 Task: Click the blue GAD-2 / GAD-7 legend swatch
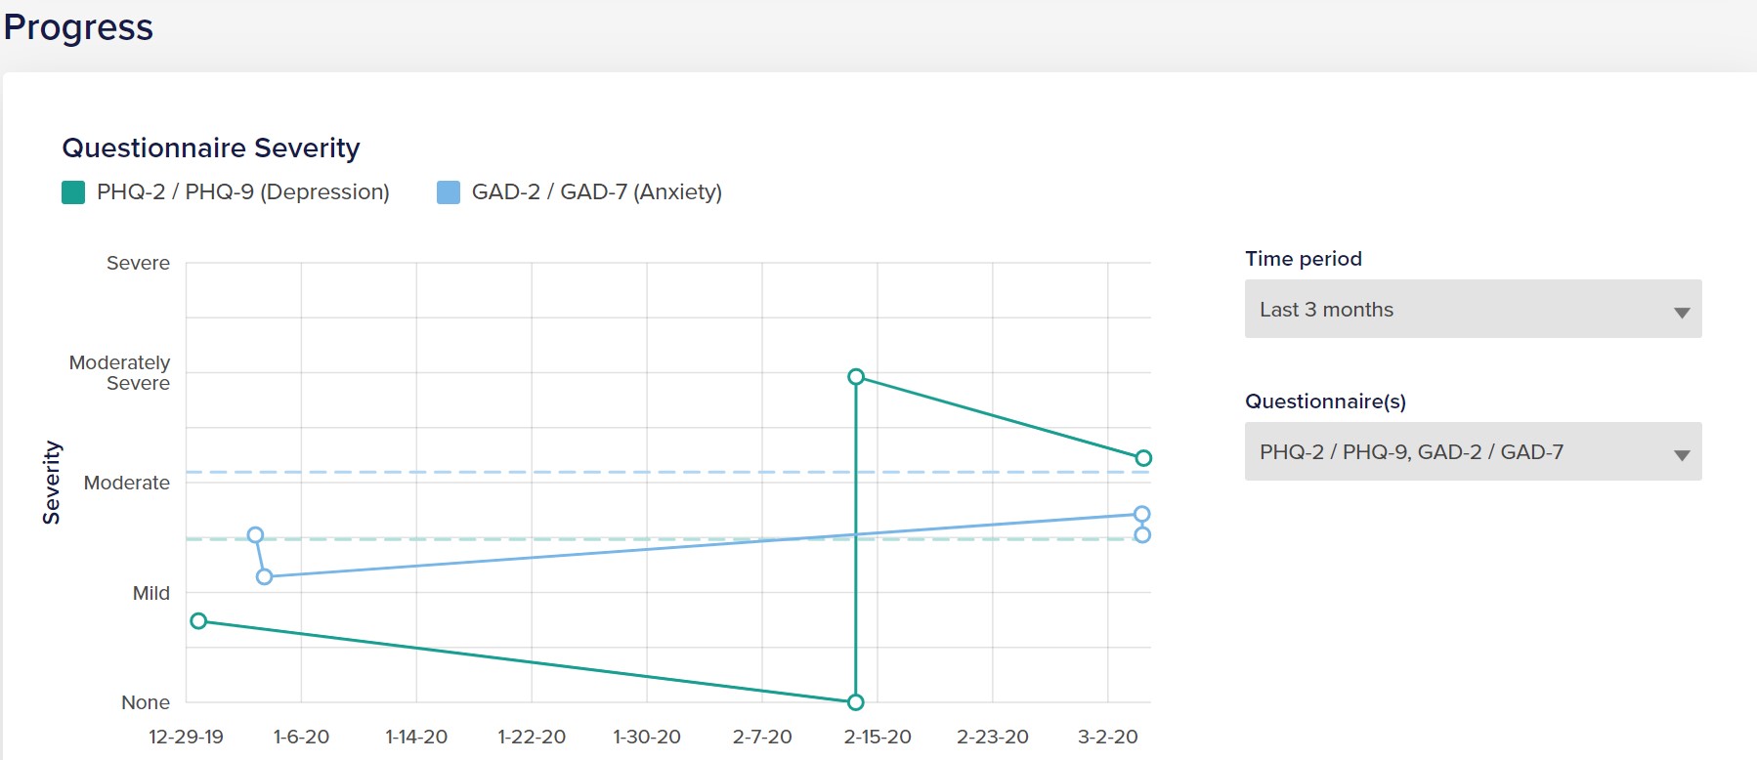click(449, 192)
